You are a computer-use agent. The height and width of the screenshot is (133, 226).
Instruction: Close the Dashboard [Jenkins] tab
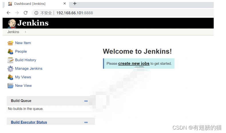65,3
